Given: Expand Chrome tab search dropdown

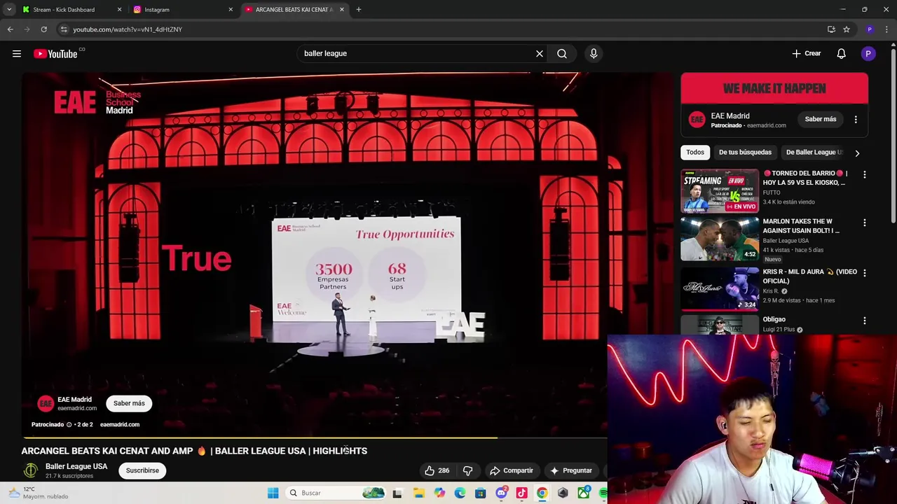Looking at the screenshot, I should click(x=9, y=9).
